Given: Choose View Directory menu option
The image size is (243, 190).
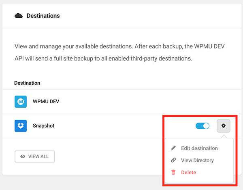Looking at the screenshot, I should pos(197,160).
